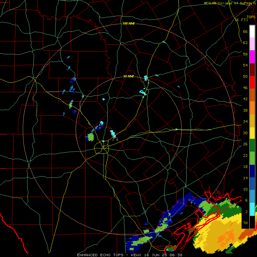
Task: Click the "100 NMI" range ring label
Action: click(128, 23)
